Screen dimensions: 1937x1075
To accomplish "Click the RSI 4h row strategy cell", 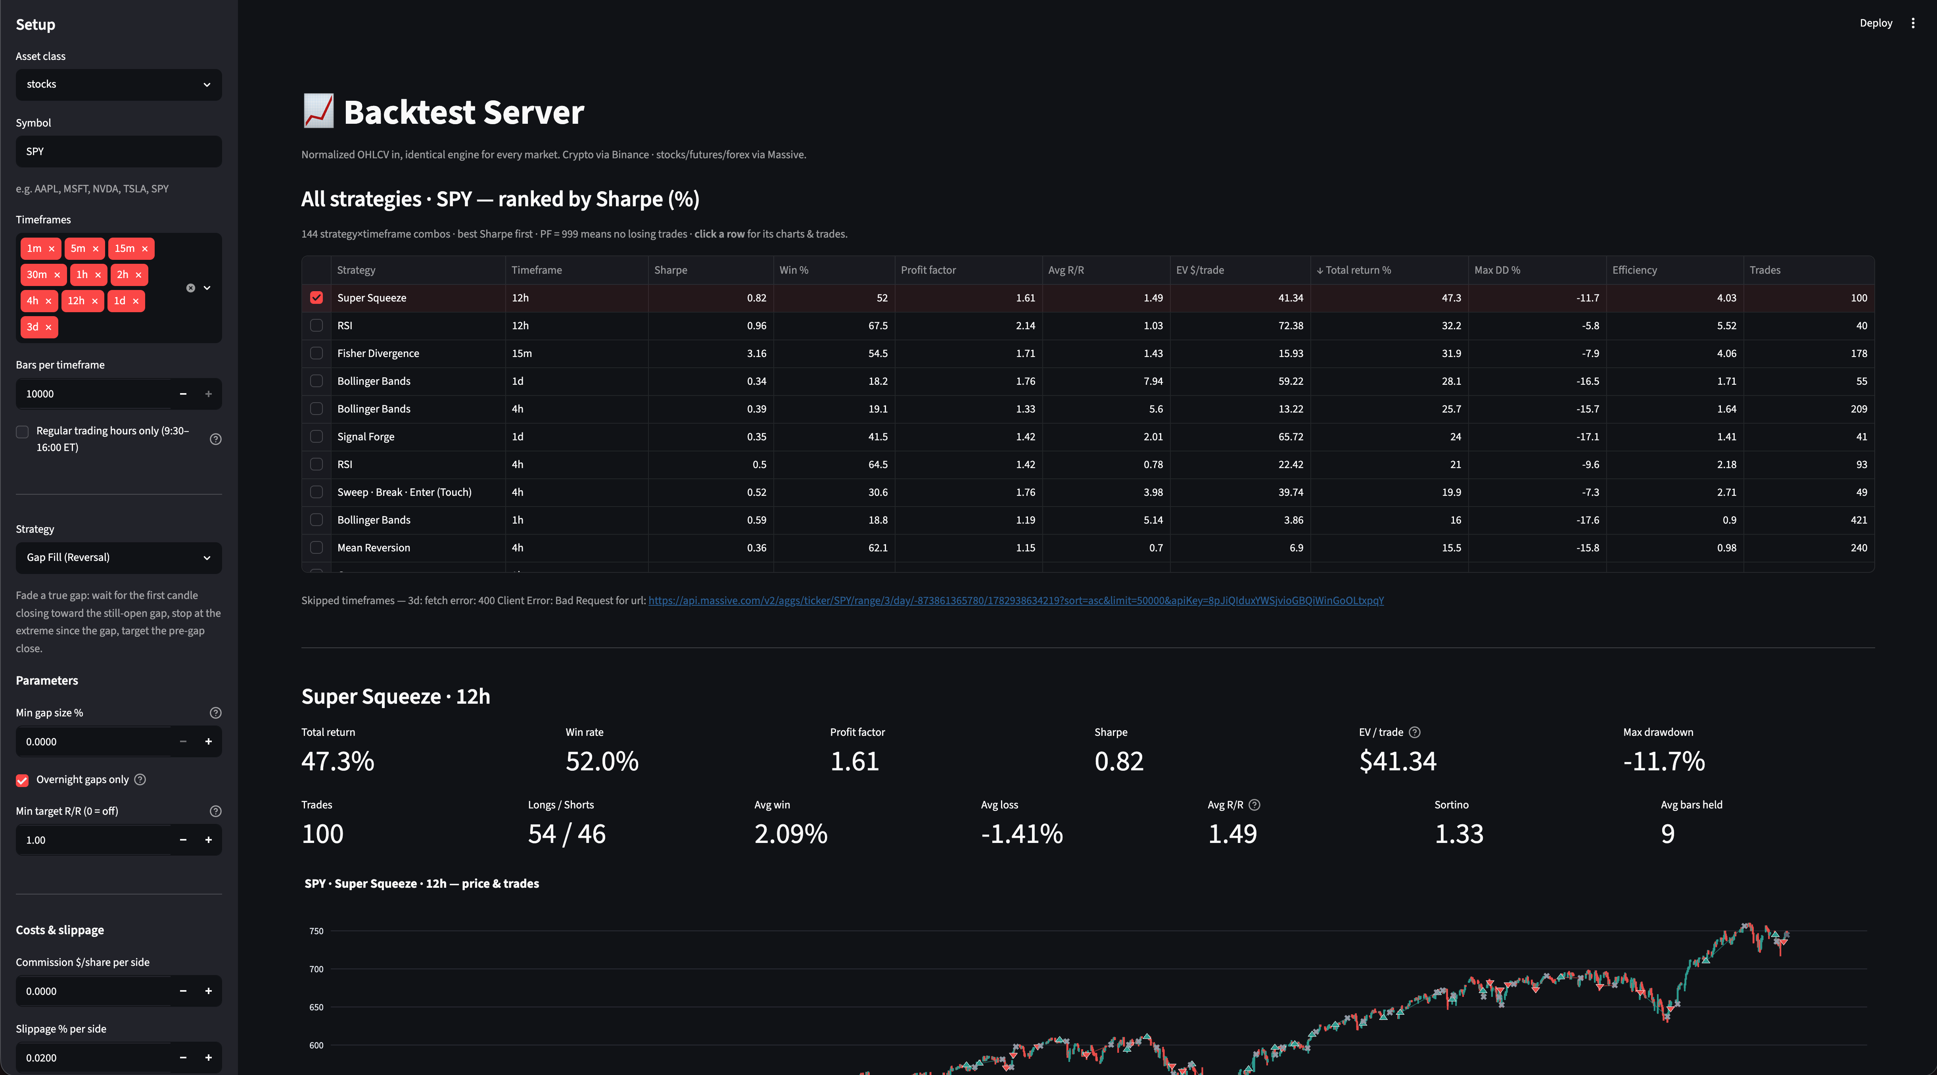I will 418,464.
